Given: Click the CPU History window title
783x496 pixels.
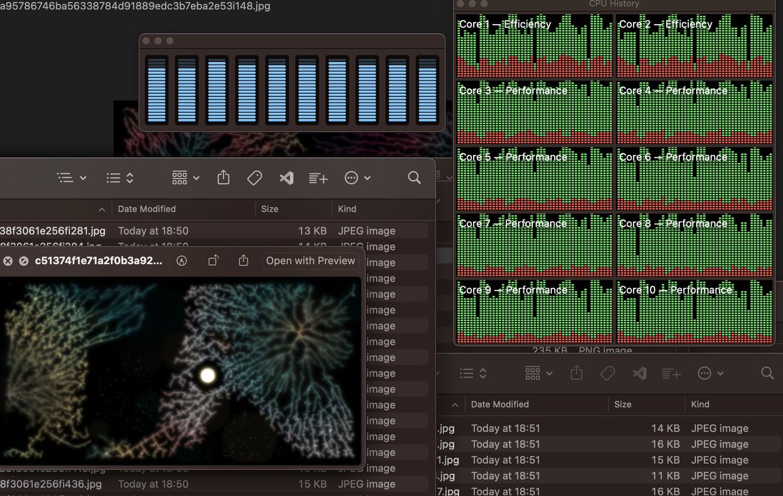Looking at the screenshot, I should (x=614, y=4).
